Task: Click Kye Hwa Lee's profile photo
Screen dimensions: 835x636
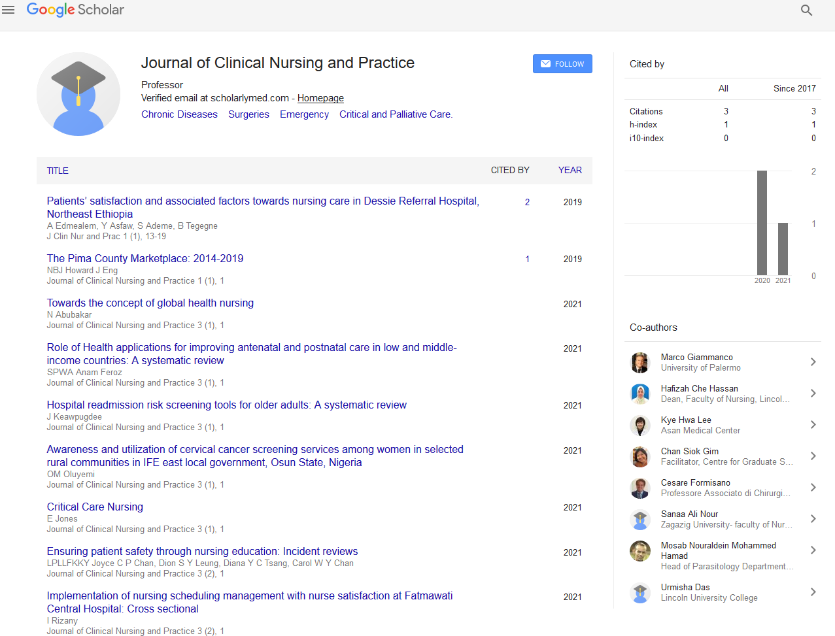Action: (x=639, y=425)
